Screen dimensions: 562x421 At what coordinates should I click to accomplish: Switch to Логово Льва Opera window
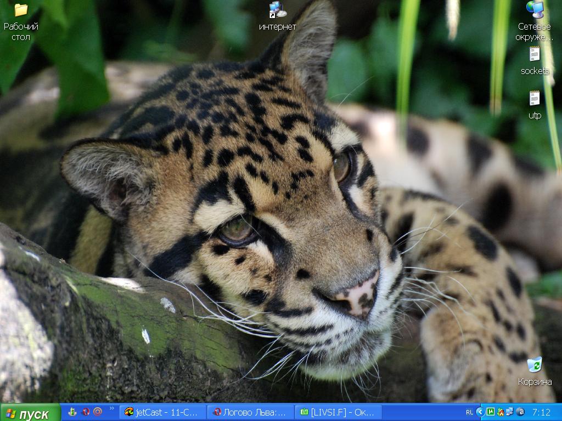click(x=250, y=412)
